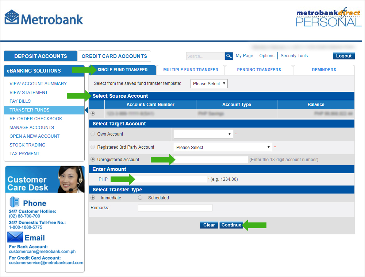
Task: Open Security Tools link
Action: [294, 56]
